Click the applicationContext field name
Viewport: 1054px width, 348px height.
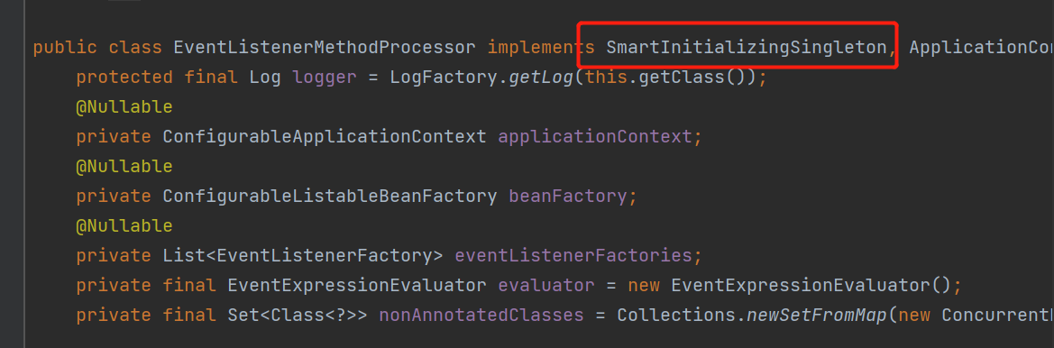[595, 136]
